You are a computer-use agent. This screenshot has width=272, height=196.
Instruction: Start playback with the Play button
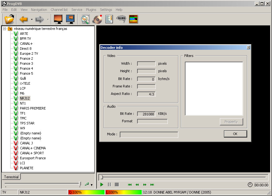point(102,184)
